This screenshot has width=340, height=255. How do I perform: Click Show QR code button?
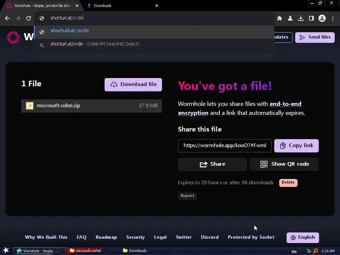(x=284, y=164)
